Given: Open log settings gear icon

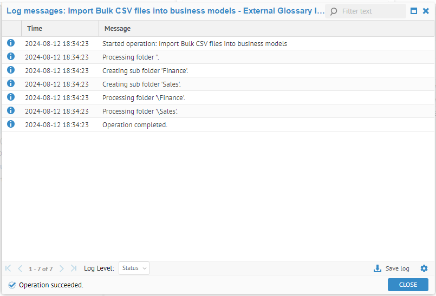Looking at the screenshot, I should click(x=424, y=268).
